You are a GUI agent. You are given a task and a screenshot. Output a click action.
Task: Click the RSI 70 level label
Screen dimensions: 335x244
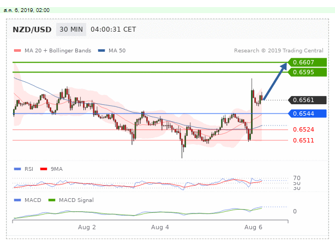click(297, 178)
